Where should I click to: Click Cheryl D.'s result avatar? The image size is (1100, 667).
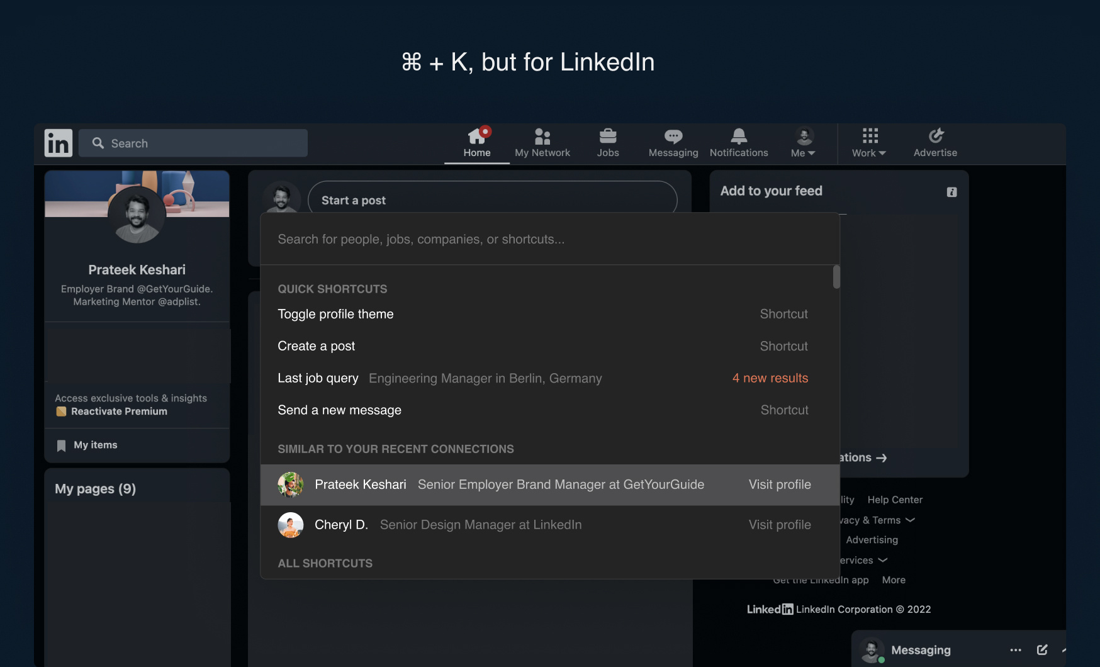[291, 525]
